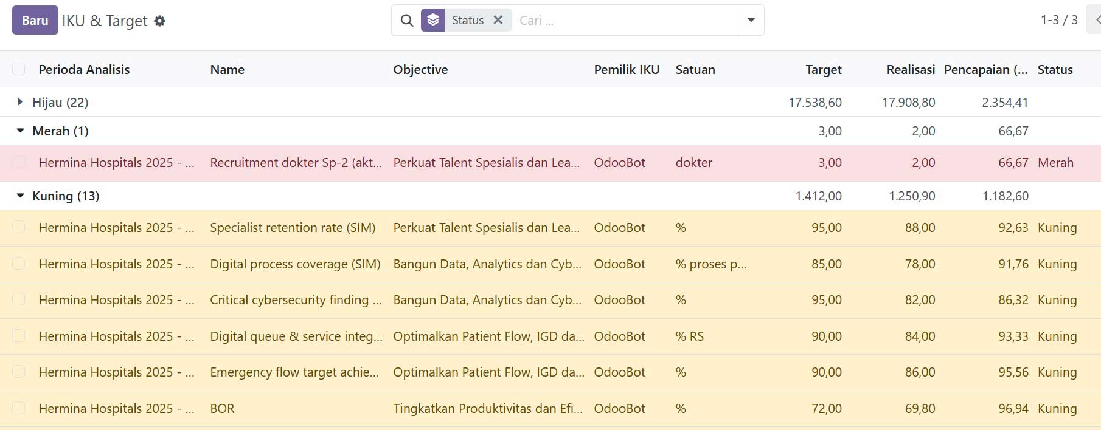Open the BOR record name

222,409
